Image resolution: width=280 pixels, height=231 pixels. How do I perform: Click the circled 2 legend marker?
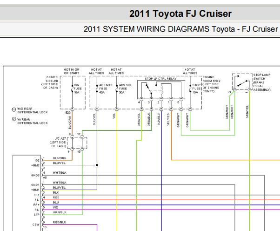click(14, 119)
